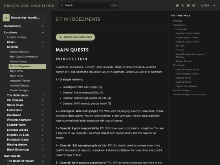Expand the Emerald Graves chevron
Viewport: 220px width, 165px height.
pyautogui.click(x=43, y=130)
